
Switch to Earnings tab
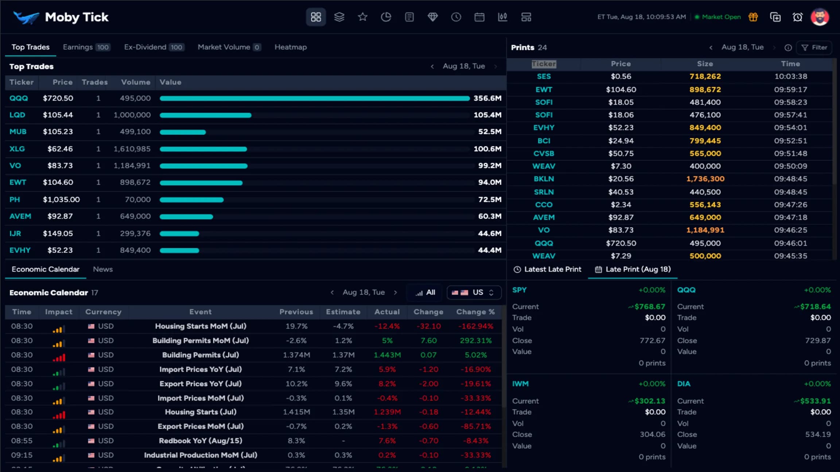pos(86,47)
